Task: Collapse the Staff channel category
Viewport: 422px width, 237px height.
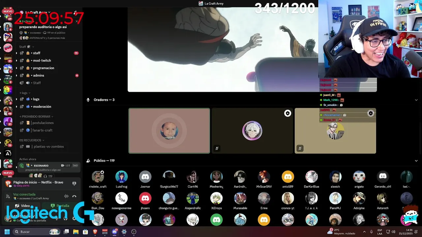Action: tap(27, 47)
